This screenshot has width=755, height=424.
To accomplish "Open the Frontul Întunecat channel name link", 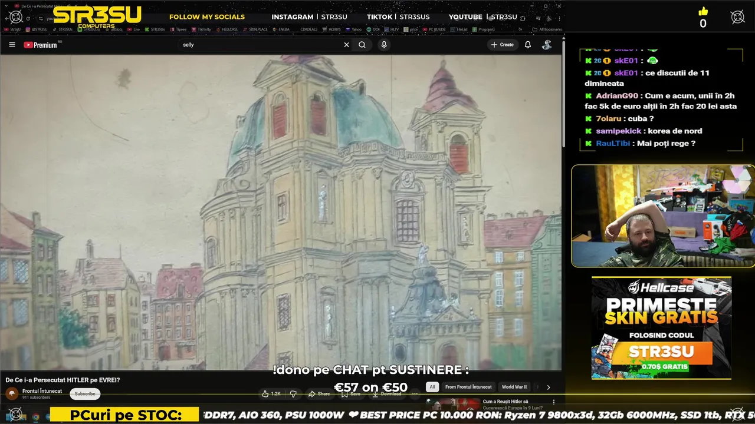I will 42,391.
